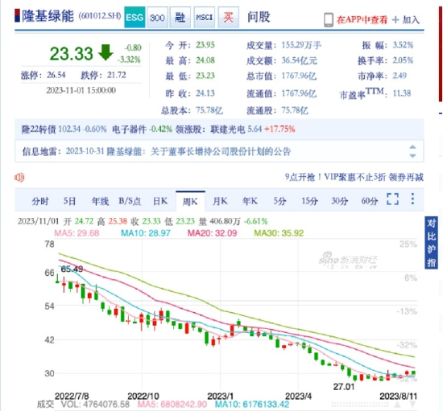Viewport: 443px width, 411px height.
Task: Click 跌停 price 21.72
Action: point(117,75)
